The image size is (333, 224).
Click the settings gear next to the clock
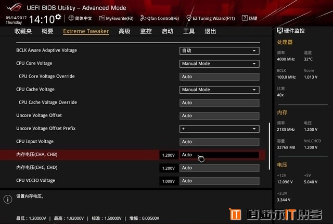(58, 17)
